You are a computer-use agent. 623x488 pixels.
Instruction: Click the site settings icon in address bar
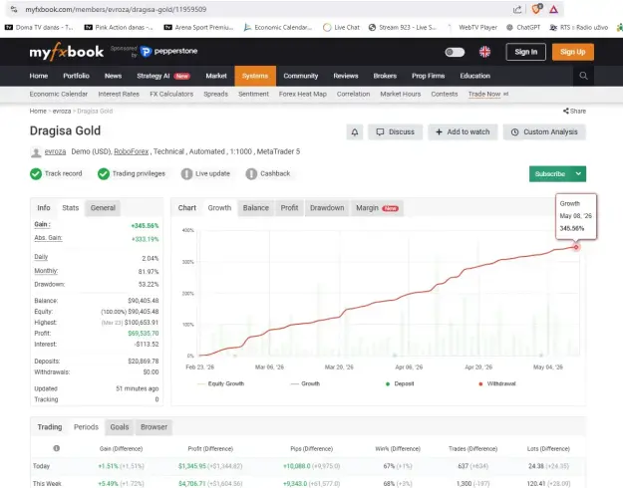[x=14, y=9]
